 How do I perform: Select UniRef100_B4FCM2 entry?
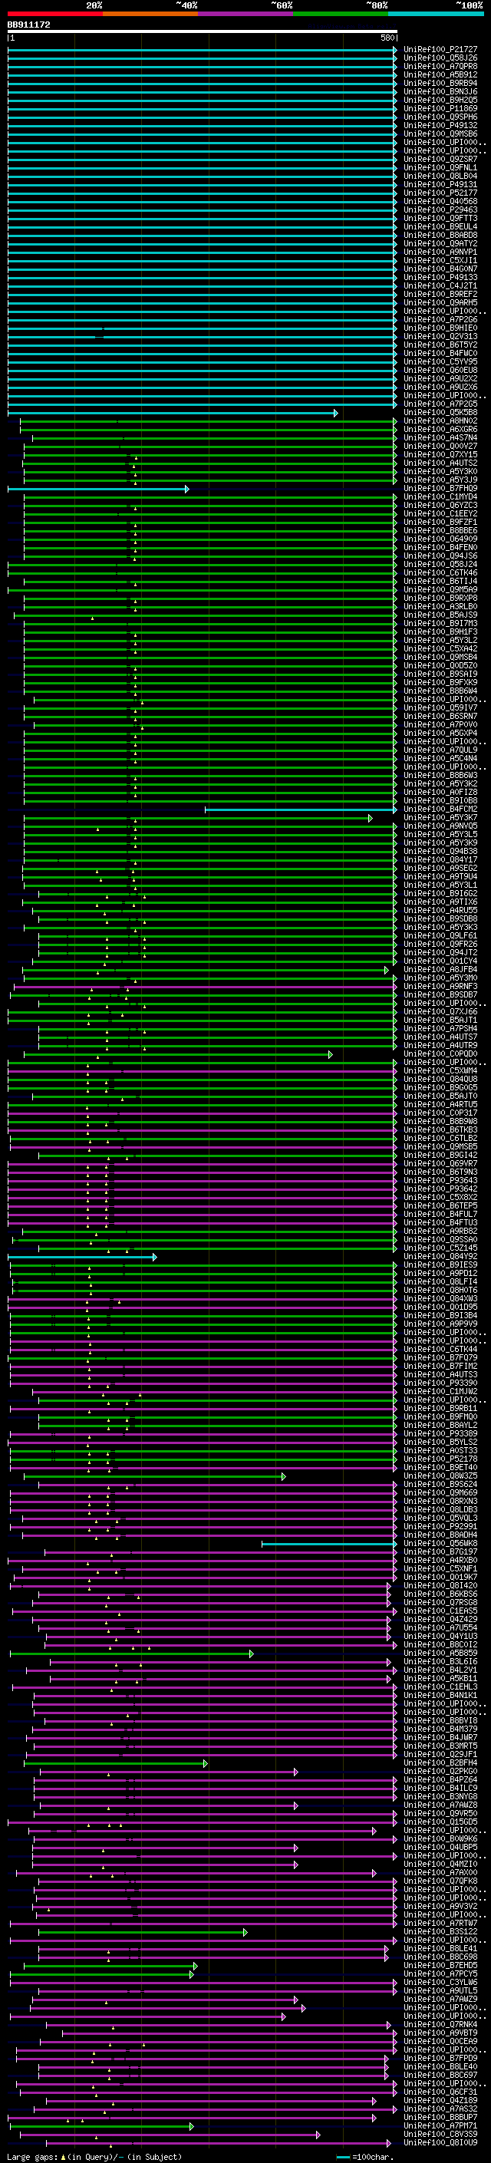pos(440,809)
